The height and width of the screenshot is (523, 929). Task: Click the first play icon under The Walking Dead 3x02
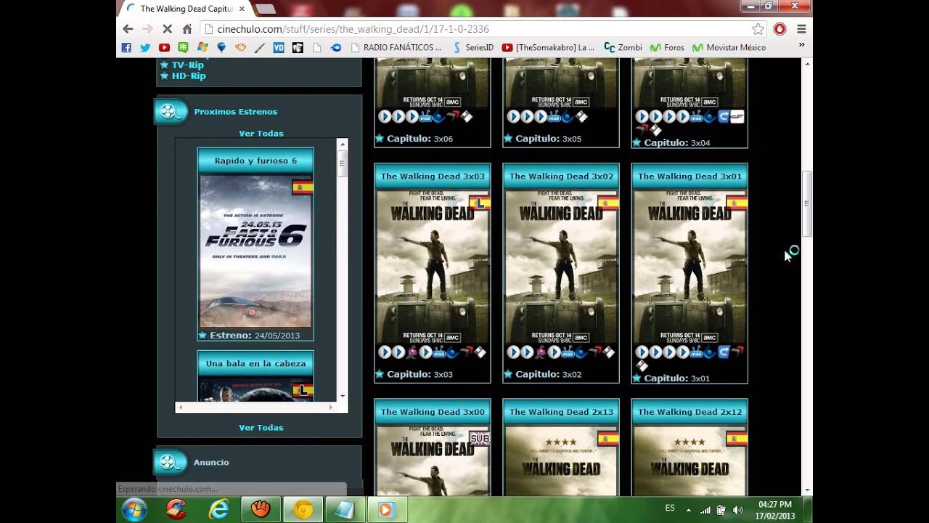[x=513, y=352]
